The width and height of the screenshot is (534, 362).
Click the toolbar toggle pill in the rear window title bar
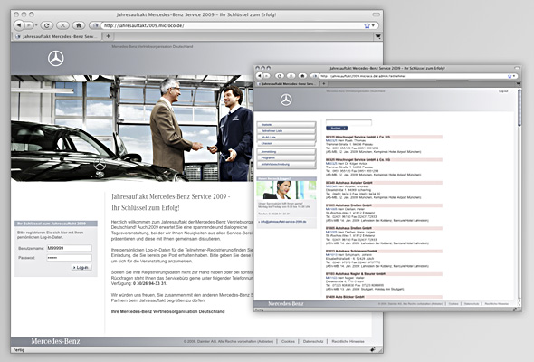376,14
